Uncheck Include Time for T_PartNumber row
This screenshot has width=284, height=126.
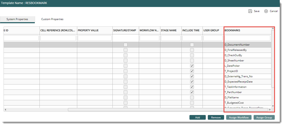(192, 92)
